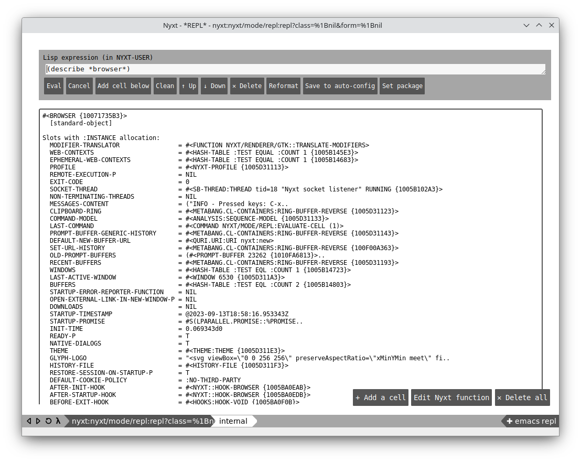This screenshot has width=581, height=462.
Task: Click the Nyxt socket listener thread value
Action: [314, 189]
